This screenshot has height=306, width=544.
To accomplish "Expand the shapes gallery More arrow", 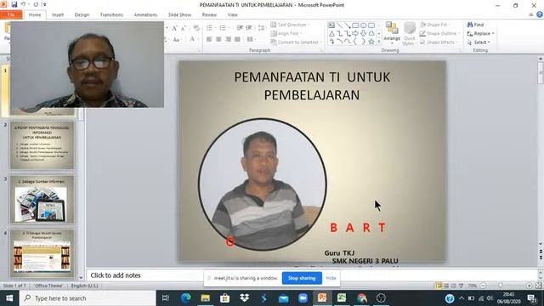I will (378, 42).
